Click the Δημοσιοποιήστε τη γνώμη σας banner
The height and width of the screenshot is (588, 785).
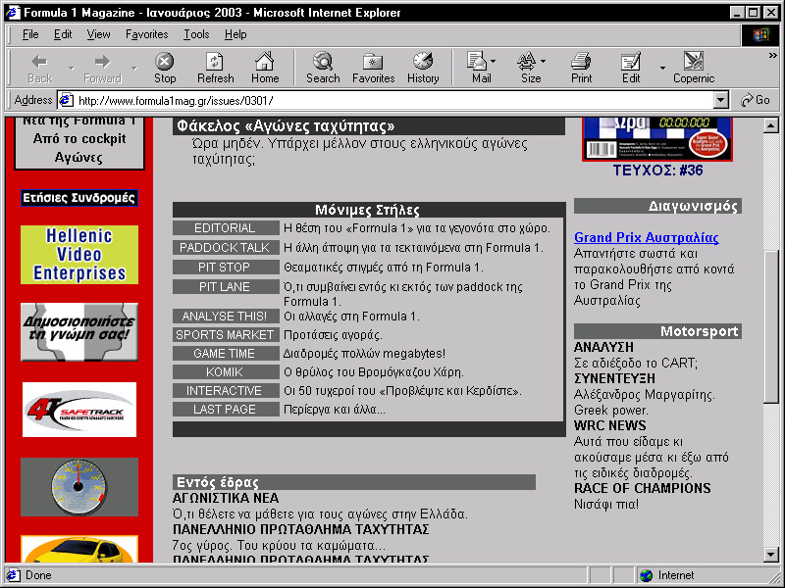(x=79, y=331)
